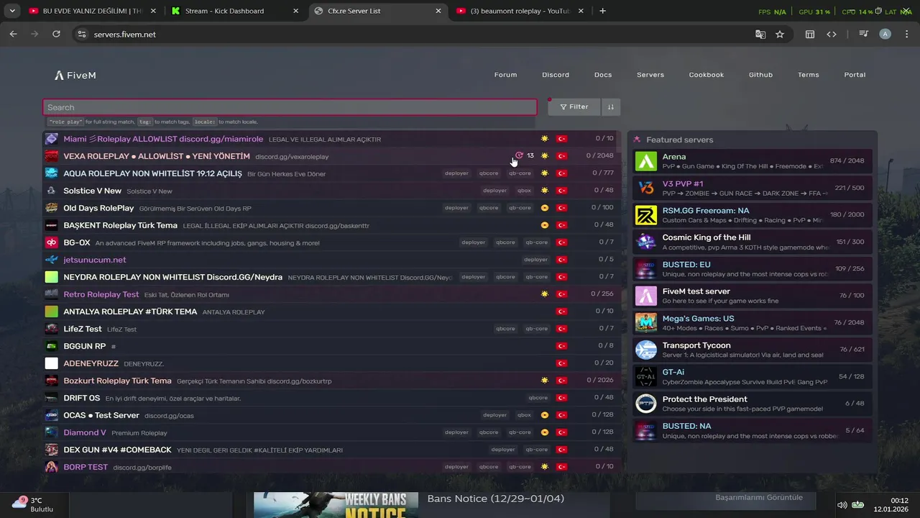This screenshot has width=920, height=518.
Task: Click the BG-OX server icon
Action: pos(52,242)
